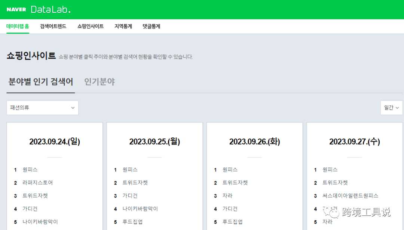Open the 댓글통계 menu

pyautogui.click(x=151, y=26)
